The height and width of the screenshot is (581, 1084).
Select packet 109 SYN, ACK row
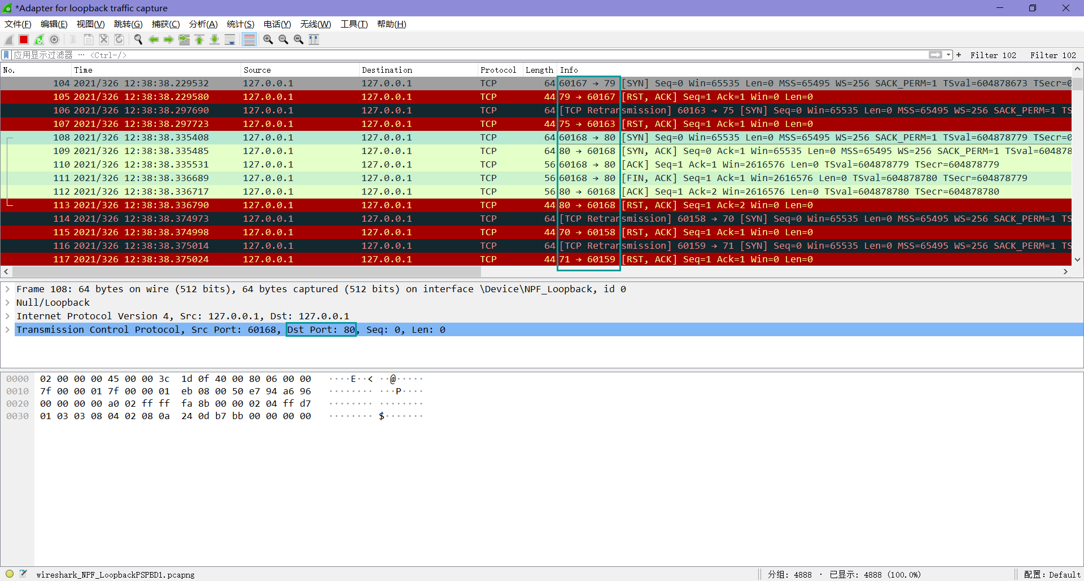coord(536,151)
